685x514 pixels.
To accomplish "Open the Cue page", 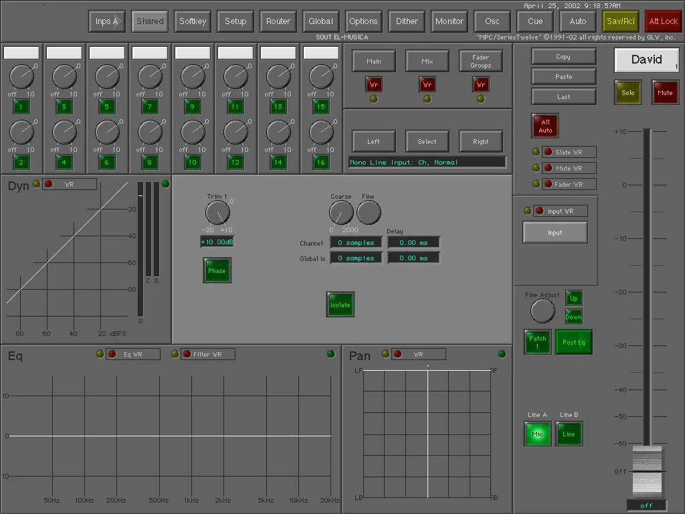I will pyautogui.click(x=534, y=21).
